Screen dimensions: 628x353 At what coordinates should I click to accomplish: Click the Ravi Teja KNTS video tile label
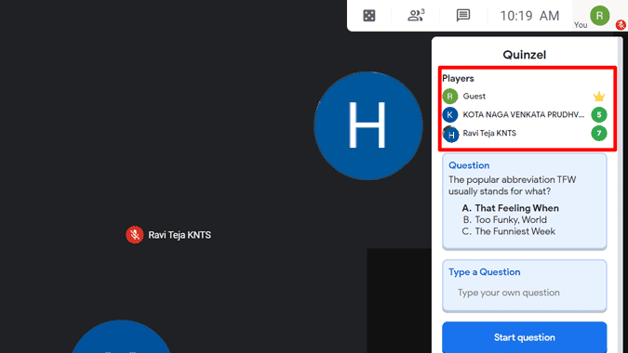pyautogui.click(x=180, y=235)
